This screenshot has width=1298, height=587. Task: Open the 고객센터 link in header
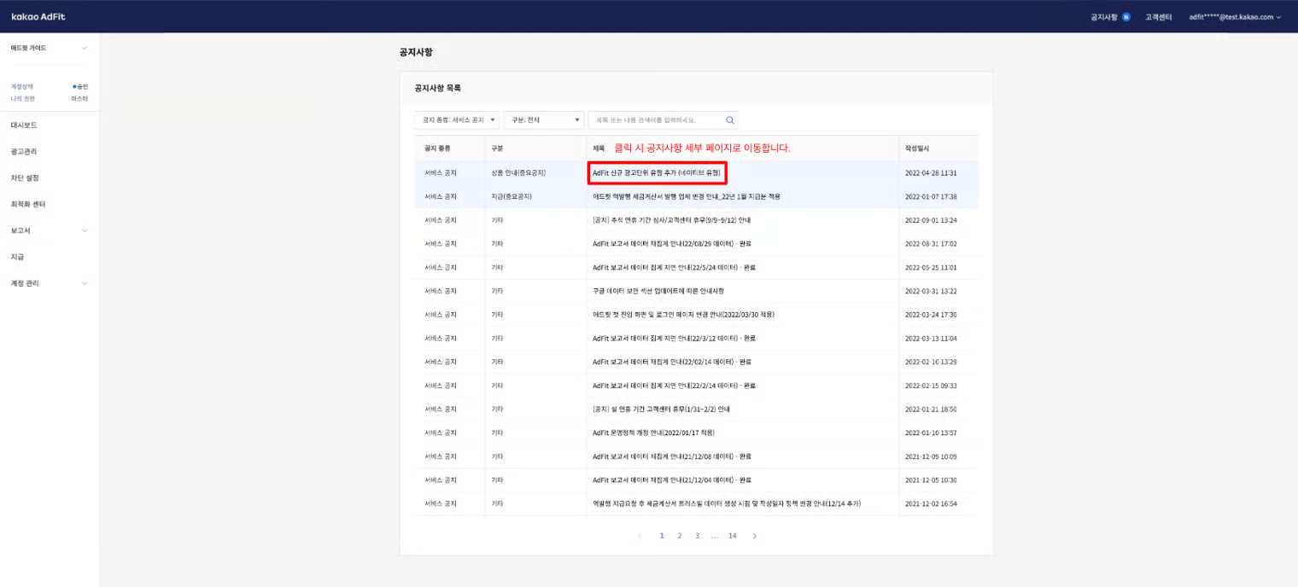1158,17
